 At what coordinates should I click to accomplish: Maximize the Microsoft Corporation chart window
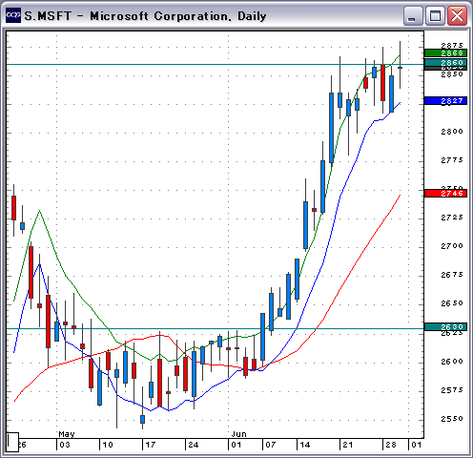point(435,16)
